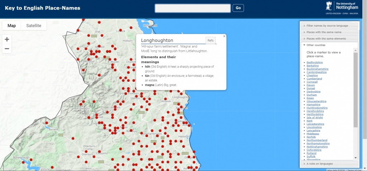Open the Cheshire county link
The width and height of the screenshot is (367, 171).
tap(312, 76)
